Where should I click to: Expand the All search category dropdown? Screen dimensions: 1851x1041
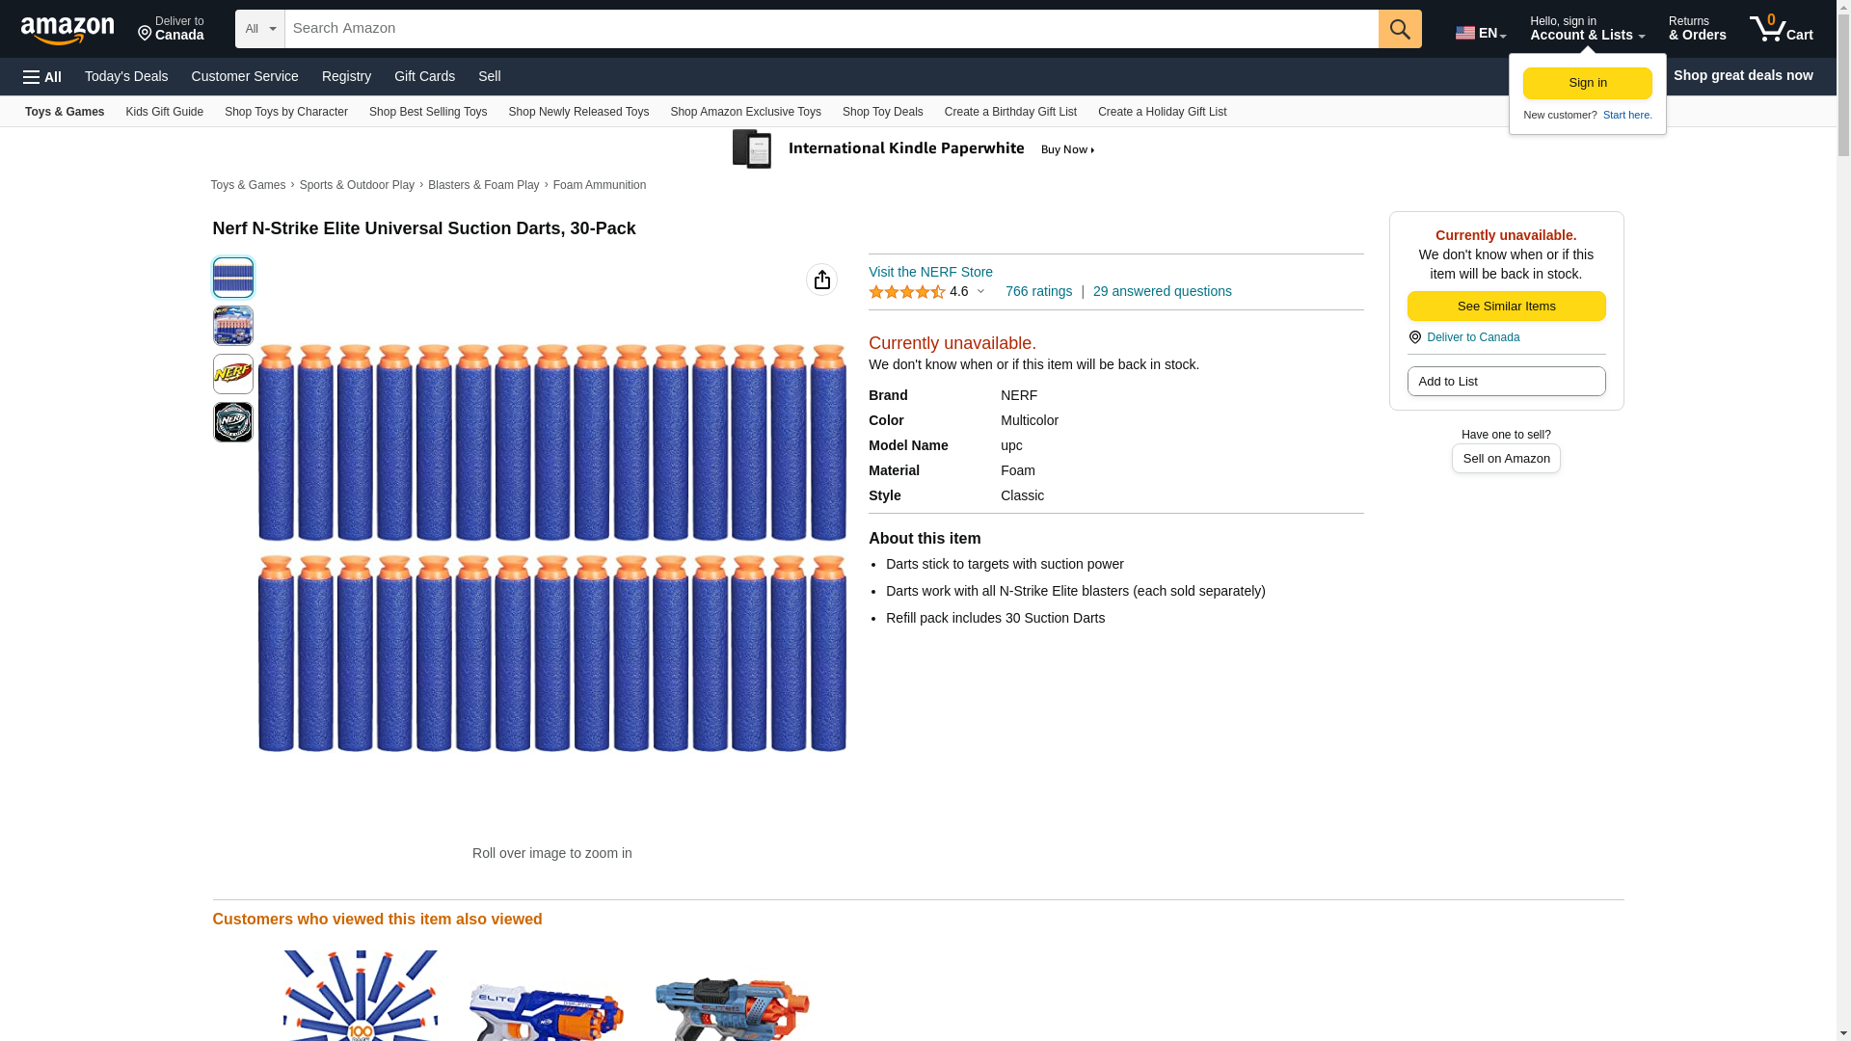click(x=259, y=29)
